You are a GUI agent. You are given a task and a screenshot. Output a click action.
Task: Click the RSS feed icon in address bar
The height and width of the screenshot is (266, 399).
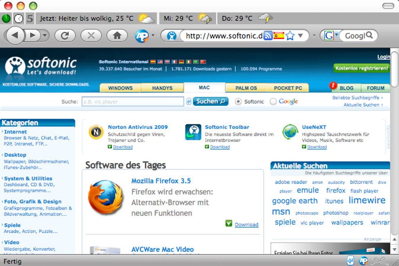(268, 36)
